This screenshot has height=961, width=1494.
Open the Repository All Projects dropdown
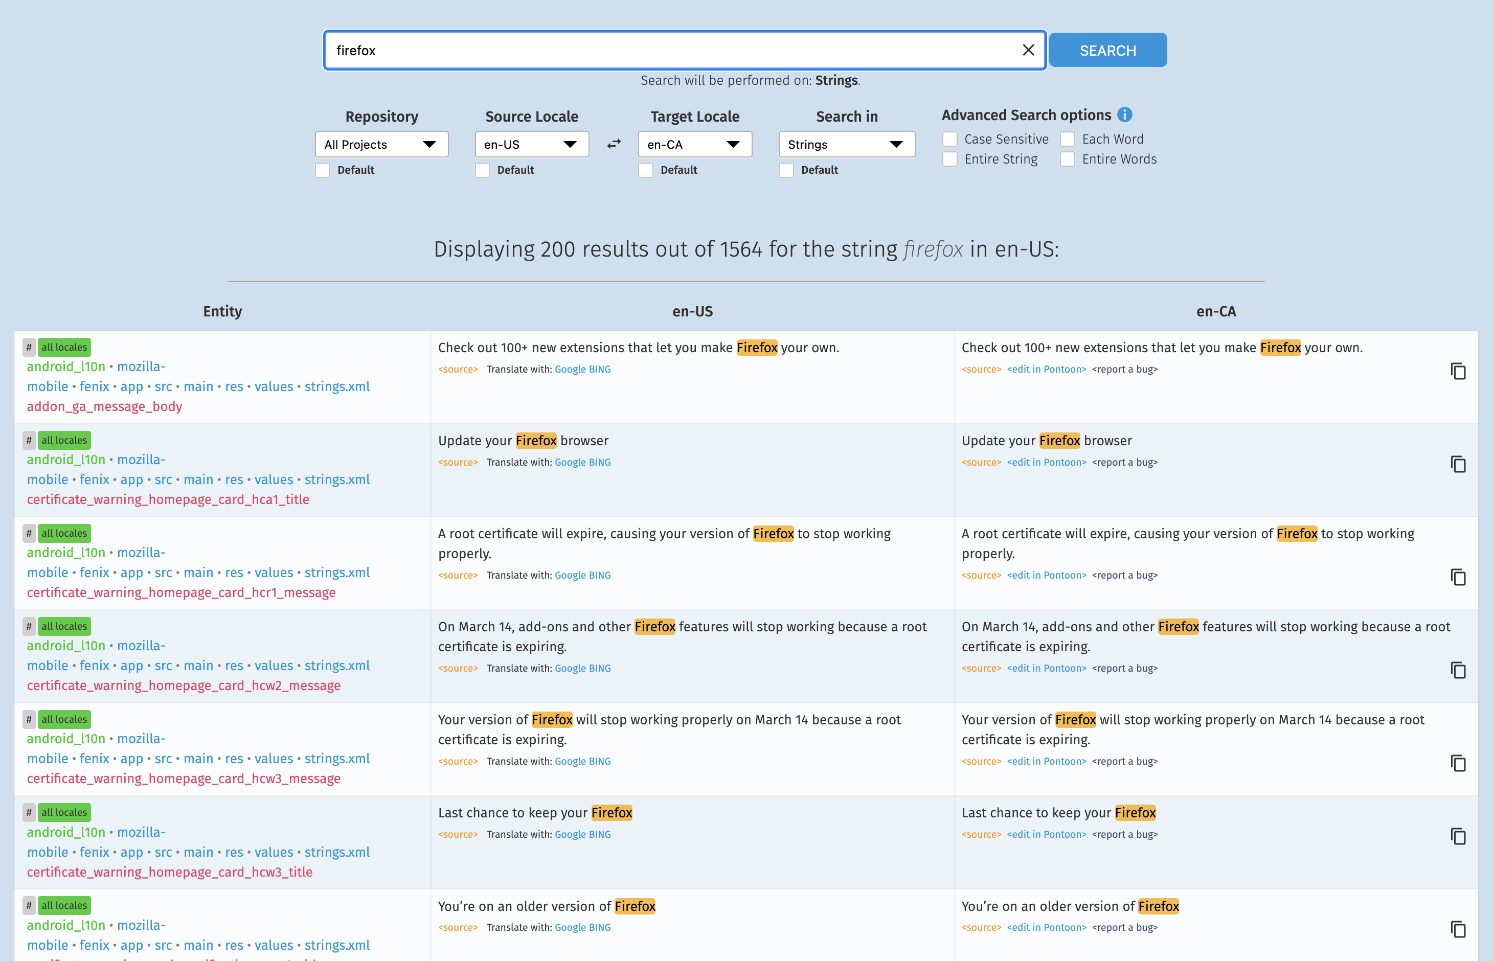[381, 145]
